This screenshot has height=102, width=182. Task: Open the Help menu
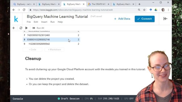click(x=60, y=22)
